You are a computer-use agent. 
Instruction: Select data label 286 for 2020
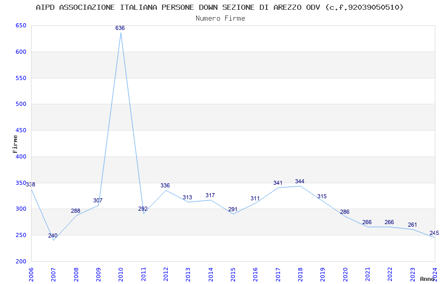345,212
